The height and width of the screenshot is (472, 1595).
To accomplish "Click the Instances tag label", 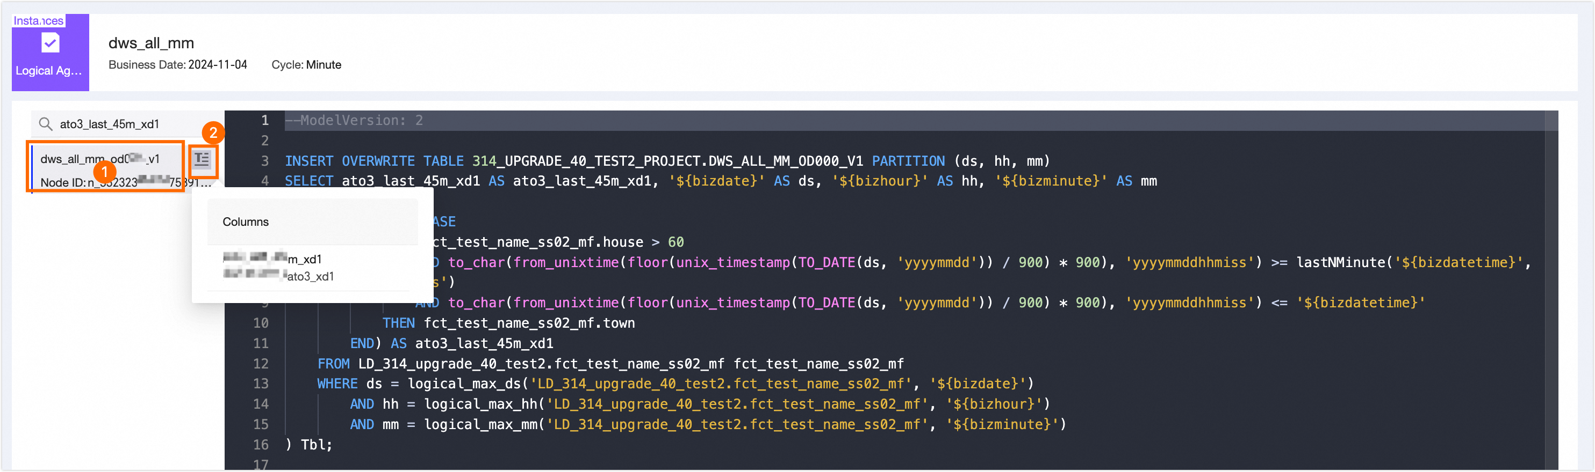I will [38, 20].
